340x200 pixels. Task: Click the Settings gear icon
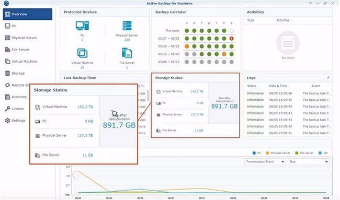point(8,121)
